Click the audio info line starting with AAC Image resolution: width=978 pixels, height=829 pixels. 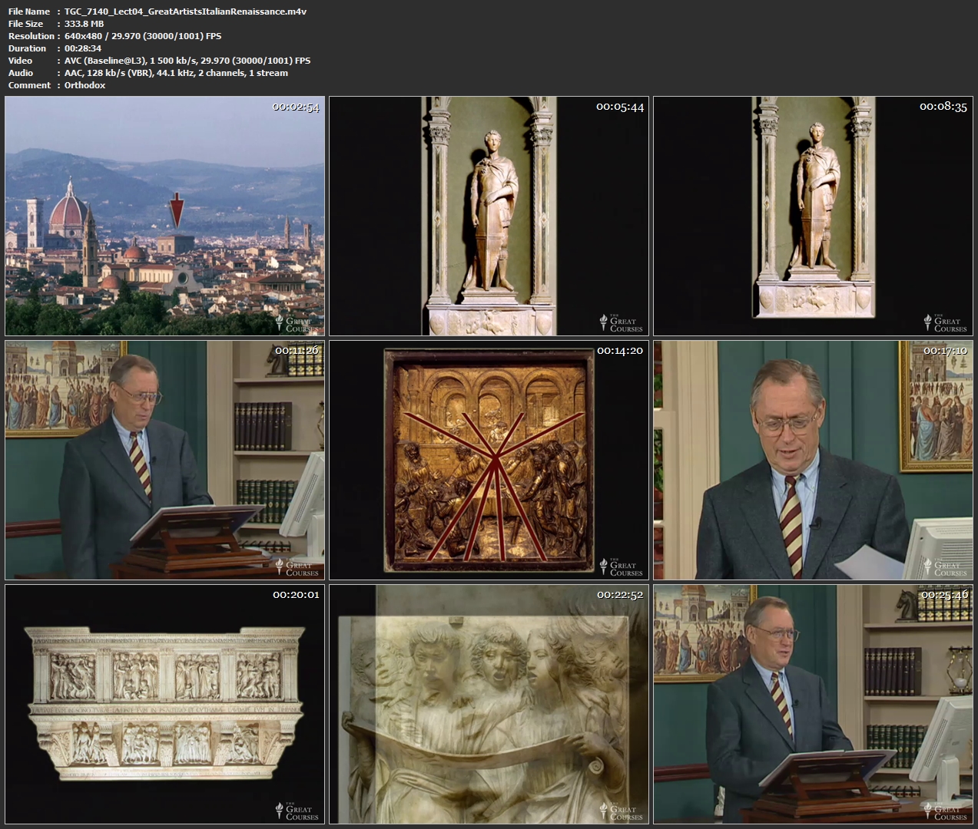[x=176, y=73]
